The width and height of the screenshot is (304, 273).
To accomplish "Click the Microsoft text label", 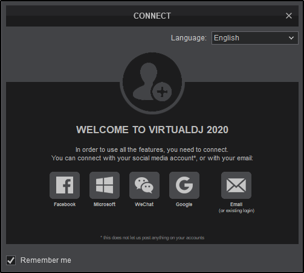I will pyautogui.click(x=105, y=204).
